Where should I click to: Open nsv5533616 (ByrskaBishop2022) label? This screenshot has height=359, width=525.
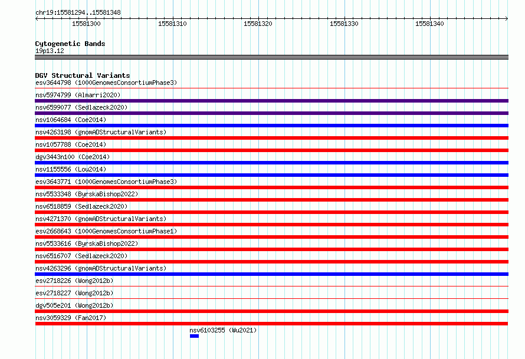[x=87, y=243]
